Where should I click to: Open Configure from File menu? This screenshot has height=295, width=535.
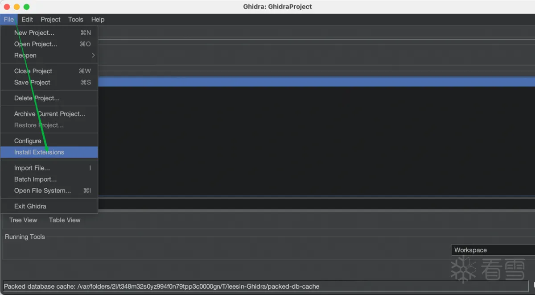pyautogui.click(x=49, y=141)
